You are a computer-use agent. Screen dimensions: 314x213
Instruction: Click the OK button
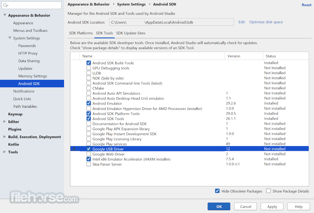click(219, 206)
